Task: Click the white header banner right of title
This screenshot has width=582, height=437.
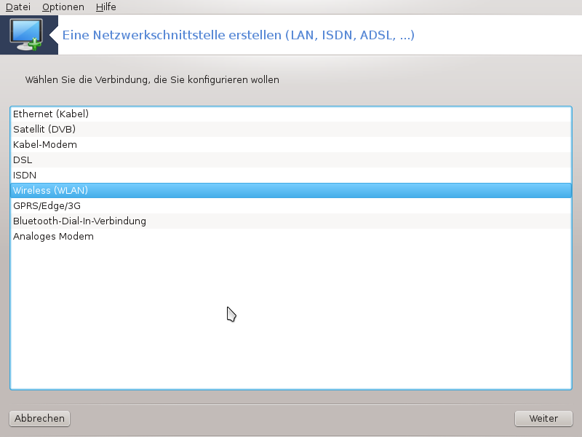Action: [x=502, y=35]
